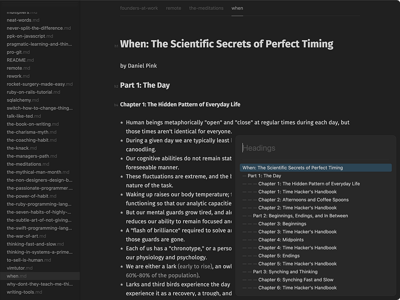Open writing-tools.md file
The height and width of the screenshot is (300, 400).
pyautogui.click(x=24, y=292)
